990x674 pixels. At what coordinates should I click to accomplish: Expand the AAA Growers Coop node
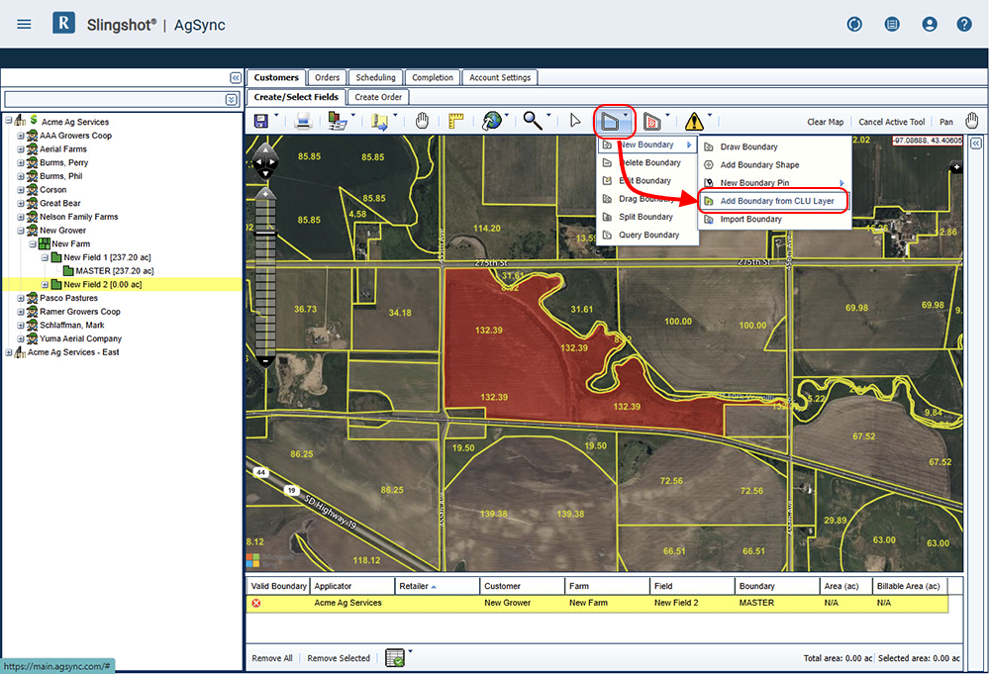(x=20, y=136)
